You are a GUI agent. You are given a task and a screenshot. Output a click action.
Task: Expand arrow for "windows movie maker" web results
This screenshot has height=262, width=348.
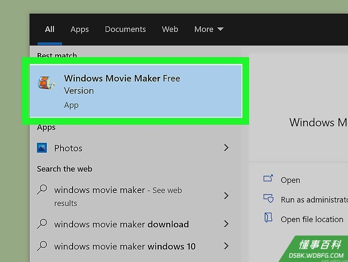[x=226, y=196]
